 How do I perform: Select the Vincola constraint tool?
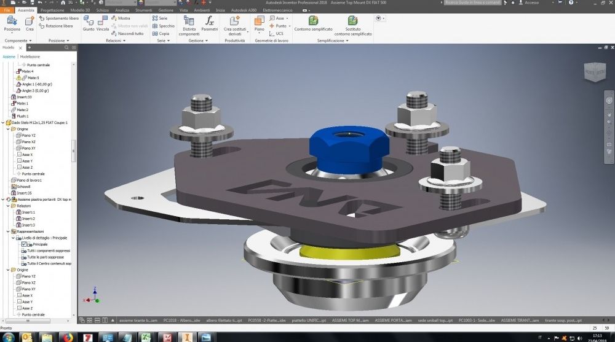(x=102, y=23)
